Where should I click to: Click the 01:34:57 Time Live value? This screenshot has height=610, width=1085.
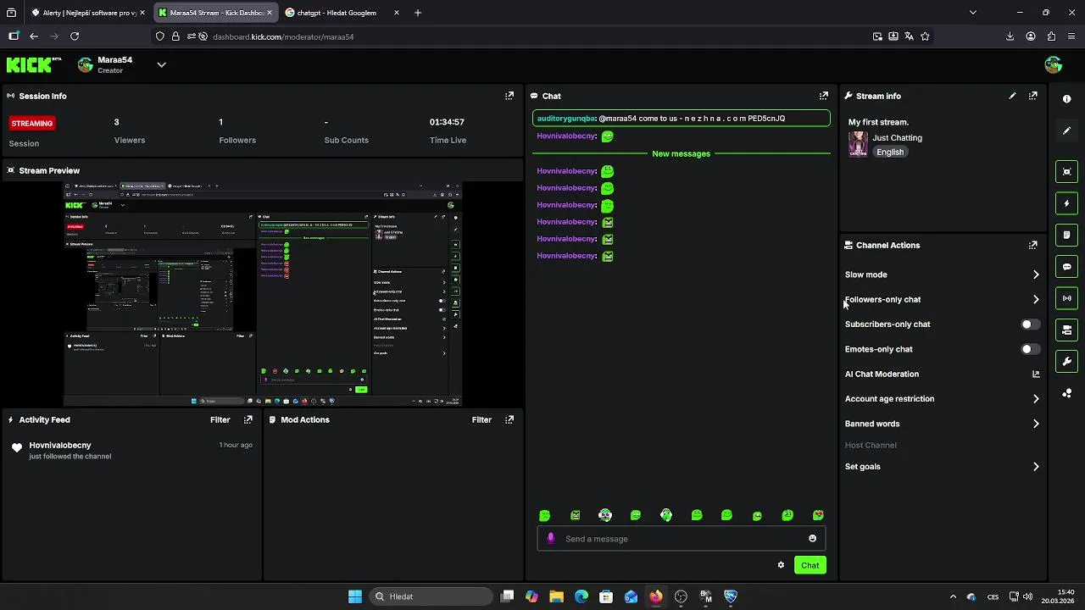(x=447, y=122)
